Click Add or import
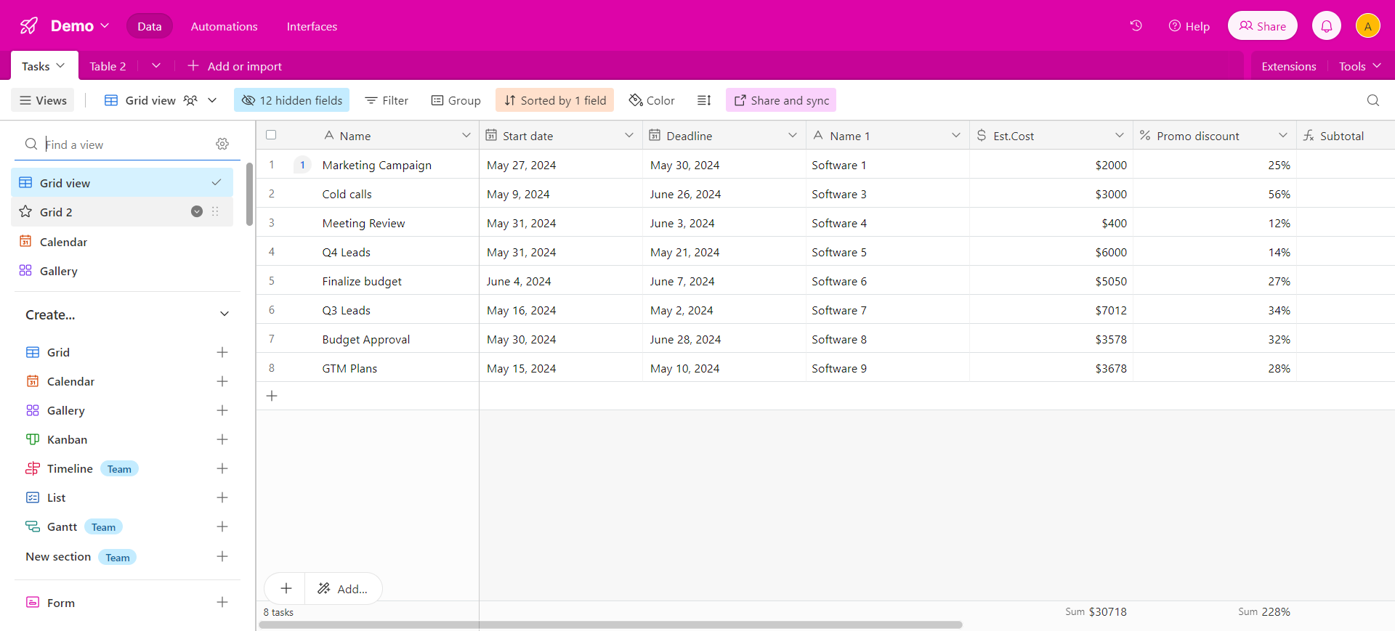The width and height of the screenshot is (1395, 631). [235, 66]
